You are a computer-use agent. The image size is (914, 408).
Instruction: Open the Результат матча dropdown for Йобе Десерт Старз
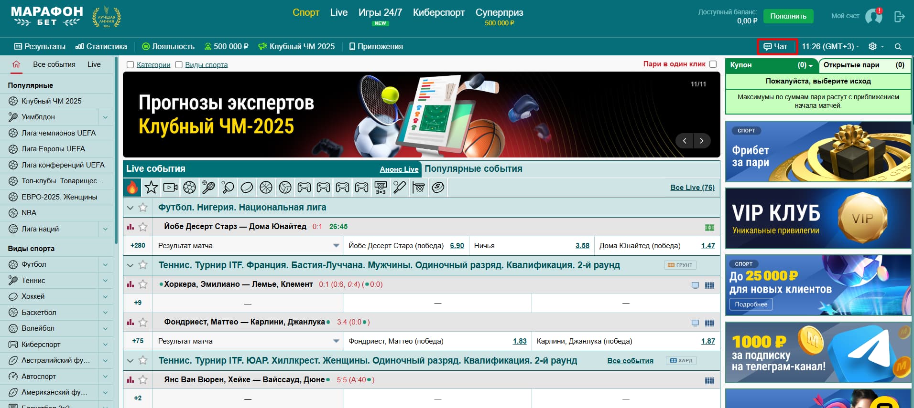coord(248,246)
